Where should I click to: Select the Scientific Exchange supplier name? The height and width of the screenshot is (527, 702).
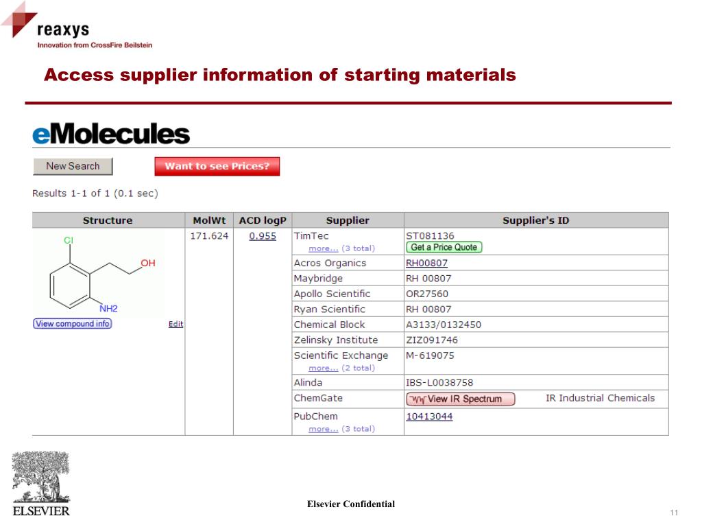(x=341, y=355)
